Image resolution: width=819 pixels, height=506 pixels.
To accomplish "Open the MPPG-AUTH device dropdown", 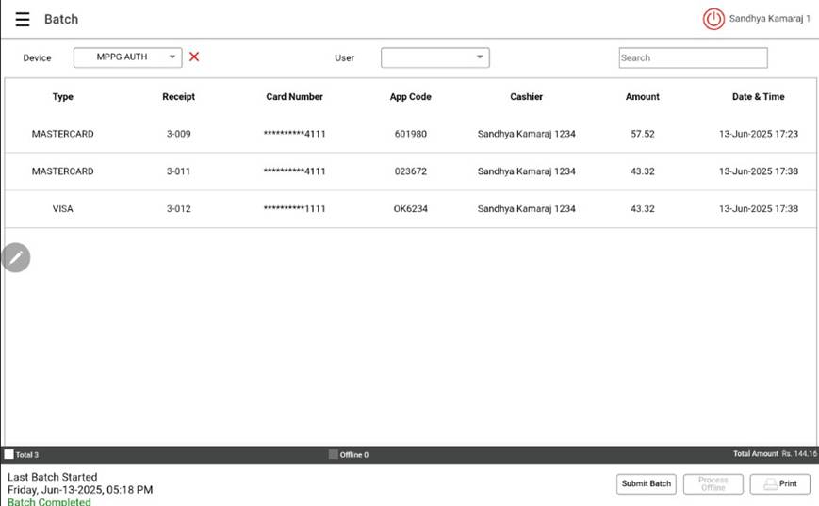I will click(127, 57).
